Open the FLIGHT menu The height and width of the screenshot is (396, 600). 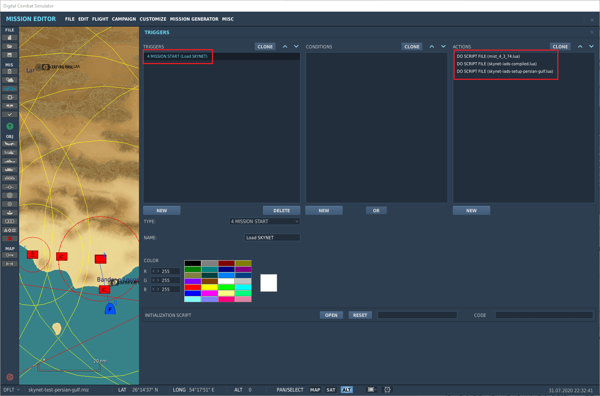click(x=100, y=19)
